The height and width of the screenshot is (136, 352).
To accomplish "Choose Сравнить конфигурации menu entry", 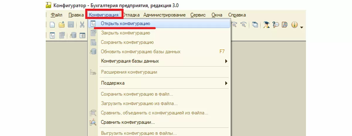I will (160, 122).
